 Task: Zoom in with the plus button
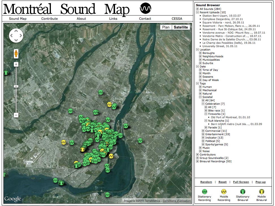coord(16,64)
